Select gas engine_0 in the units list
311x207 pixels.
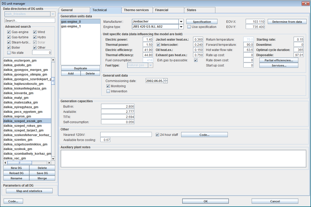coord(80,22)
